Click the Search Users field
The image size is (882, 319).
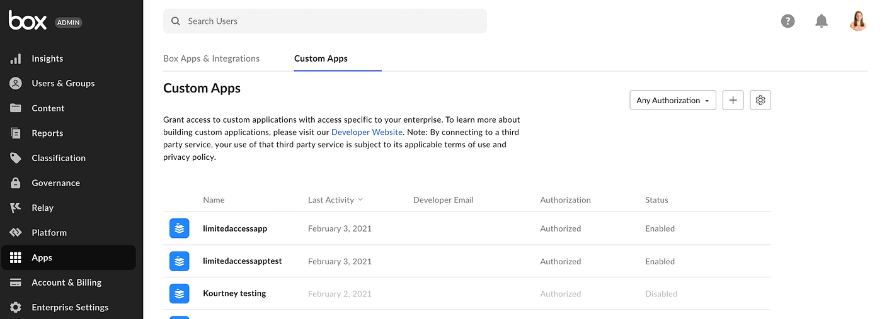[325, 21]
